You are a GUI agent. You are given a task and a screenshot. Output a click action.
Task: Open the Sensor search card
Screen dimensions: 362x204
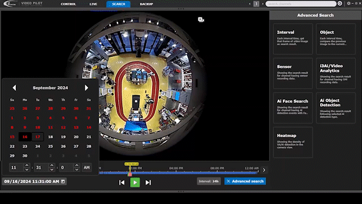point(293,73)
